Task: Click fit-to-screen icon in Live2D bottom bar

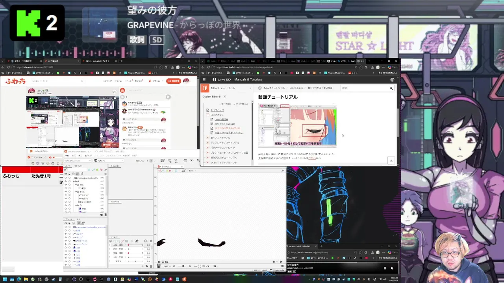Action: pyautogui.click(x=200, y=266)
